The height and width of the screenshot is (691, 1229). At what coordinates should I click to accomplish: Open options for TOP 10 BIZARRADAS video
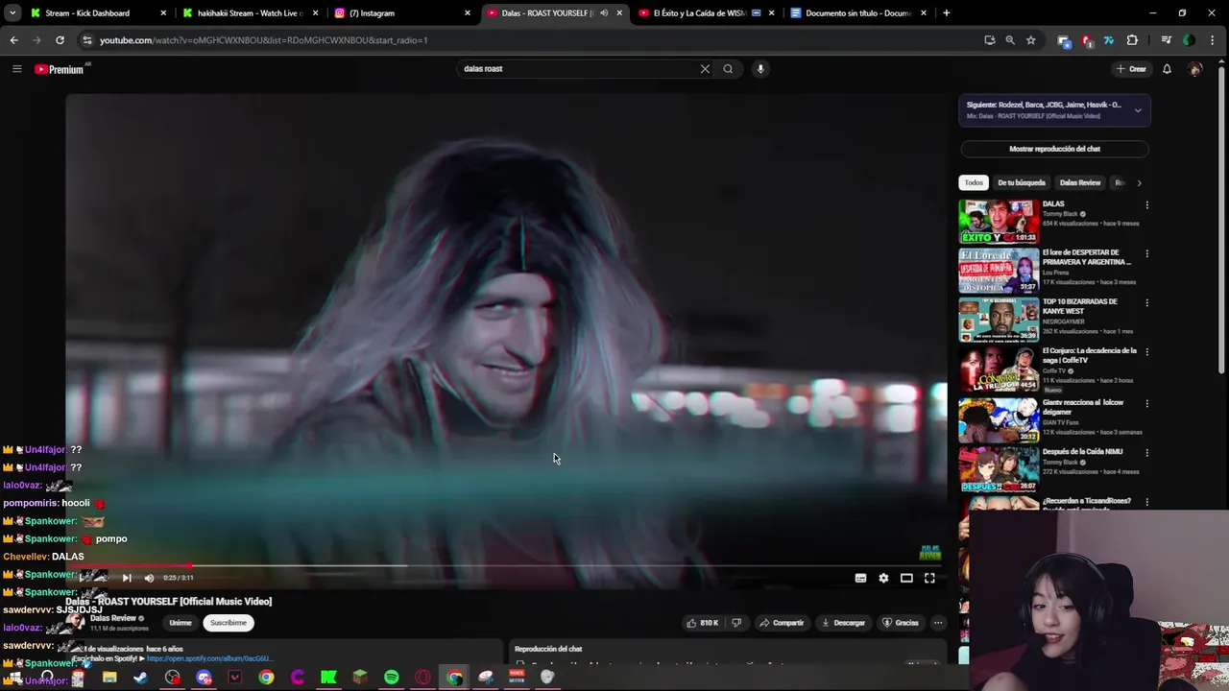pos(1146,303)
